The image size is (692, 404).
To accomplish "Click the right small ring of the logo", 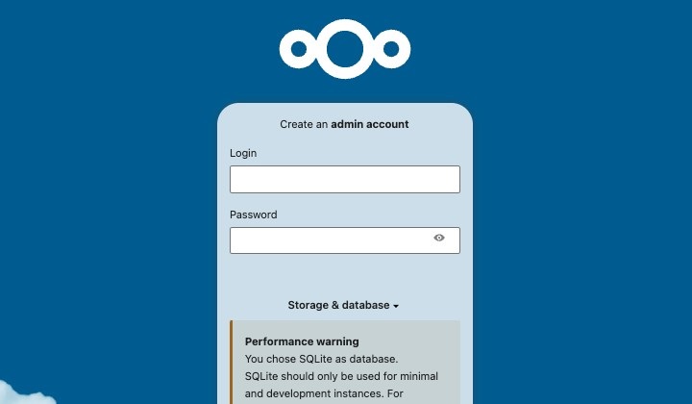I will click(391, 48).
